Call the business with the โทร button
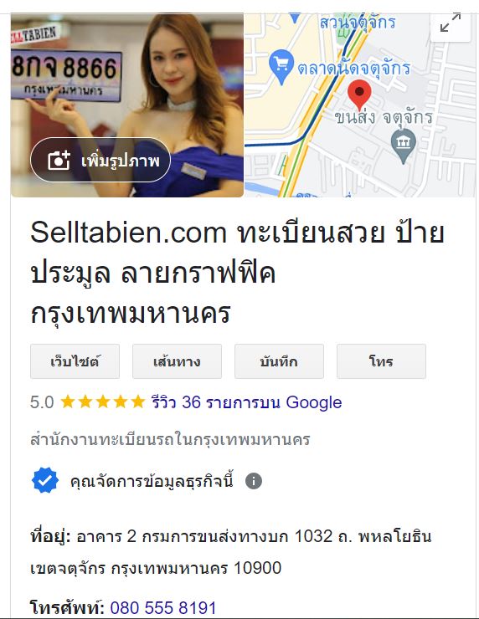 tap(381, 361)
